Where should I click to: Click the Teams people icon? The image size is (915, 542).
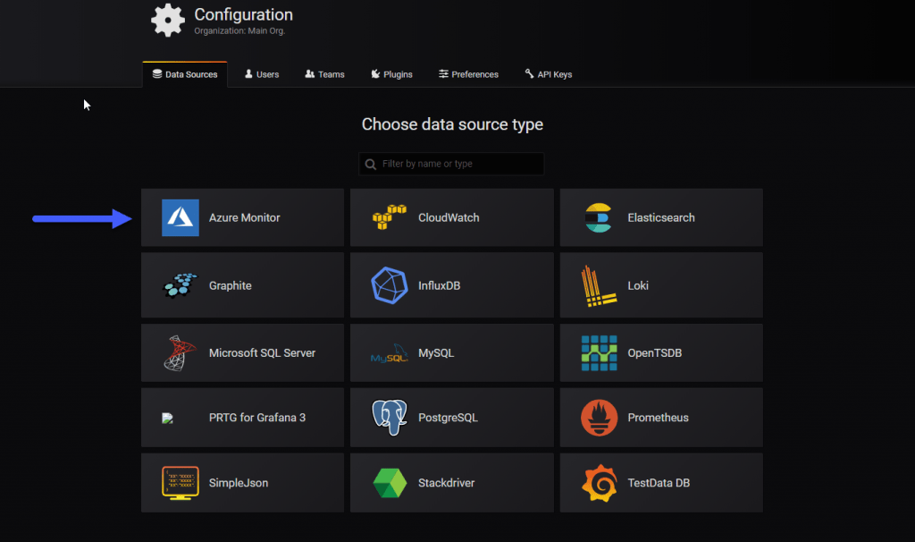click(x=310, y=73)
